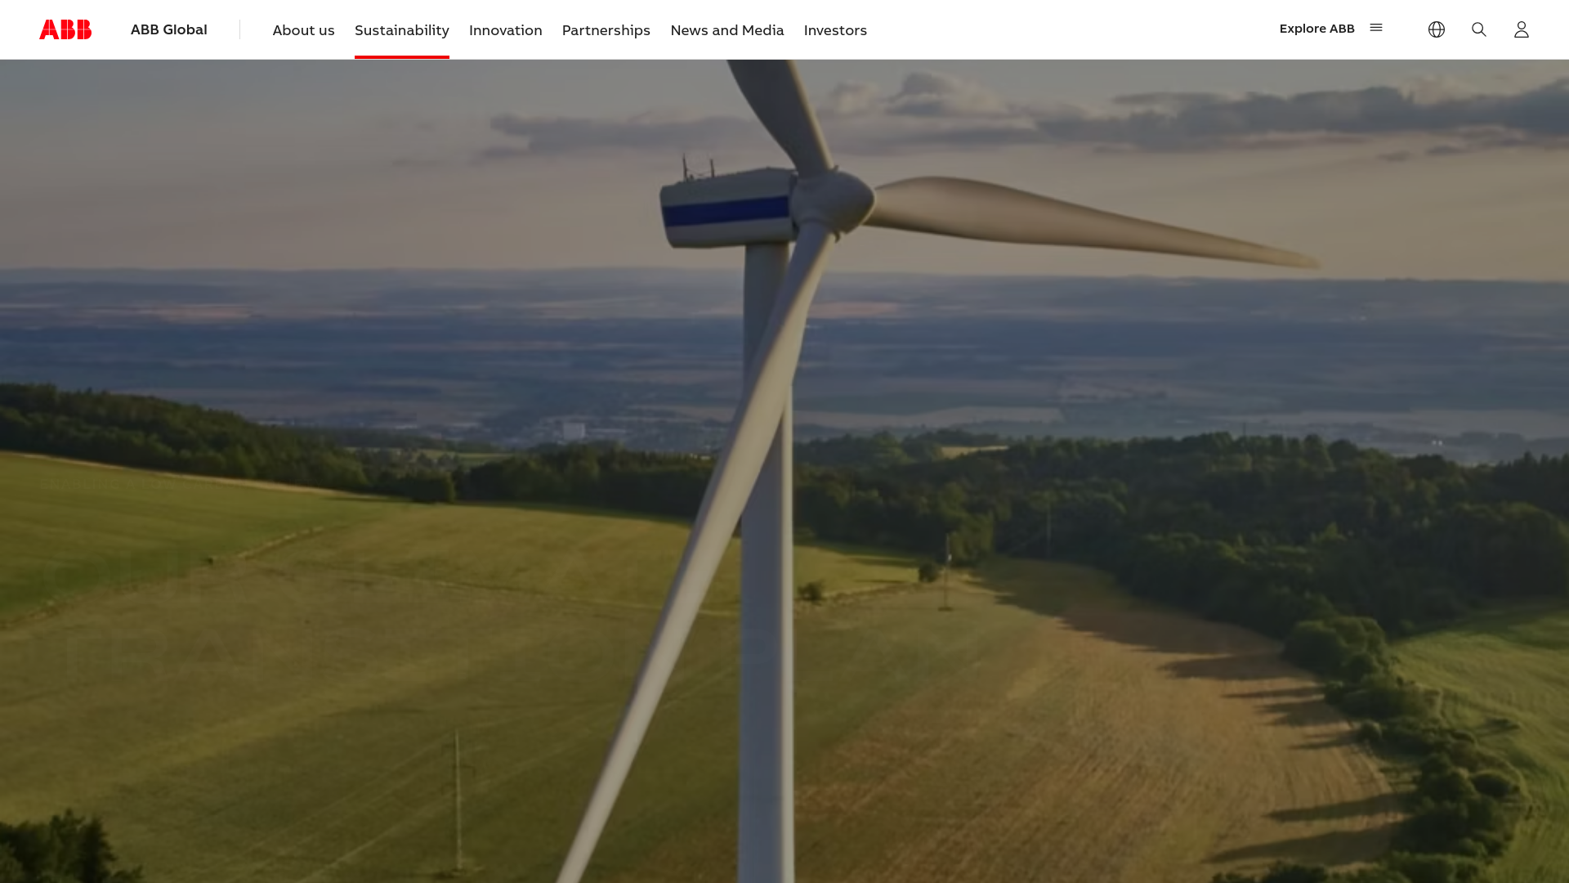1569x883 pixels.
Task: Click the wind turbine hero video
Action: [784, 471]
